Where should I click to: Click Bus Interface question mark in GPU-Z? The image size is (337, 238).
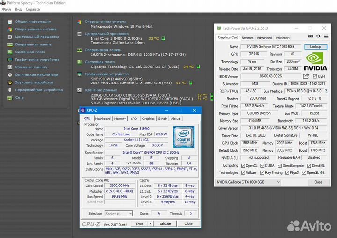326,91
